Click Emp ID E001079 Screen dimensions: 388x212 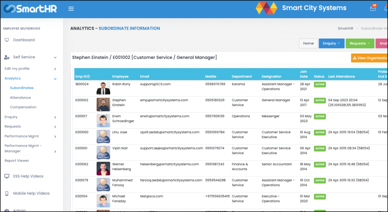pyautogui.click(x=82, y=180)
